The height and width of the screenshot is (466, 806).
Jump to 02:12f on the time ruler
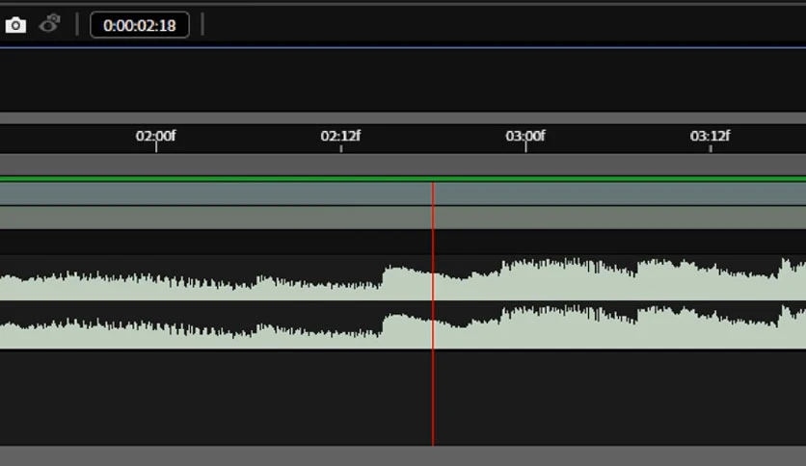[x=340, y=136]
